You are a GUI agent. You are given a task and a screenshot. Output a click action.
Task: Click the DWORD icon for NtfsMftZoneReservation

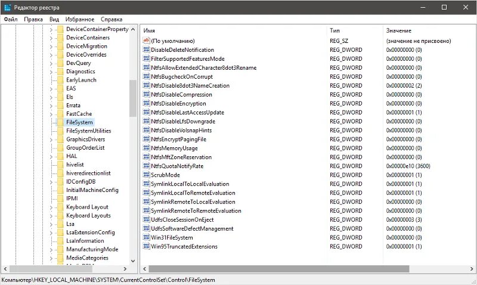(x=146, y=157)
